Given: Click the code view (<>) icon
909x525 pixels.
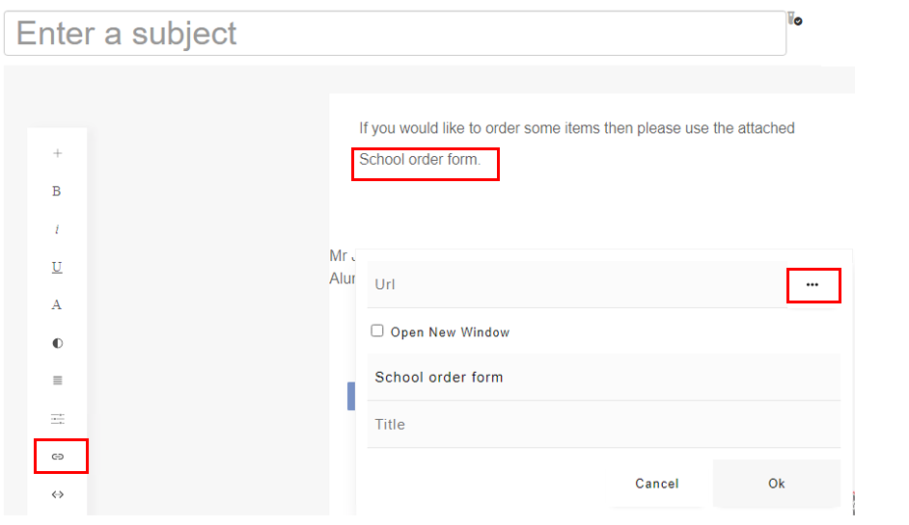Looking at the screenshot, I should pos(57,494).
